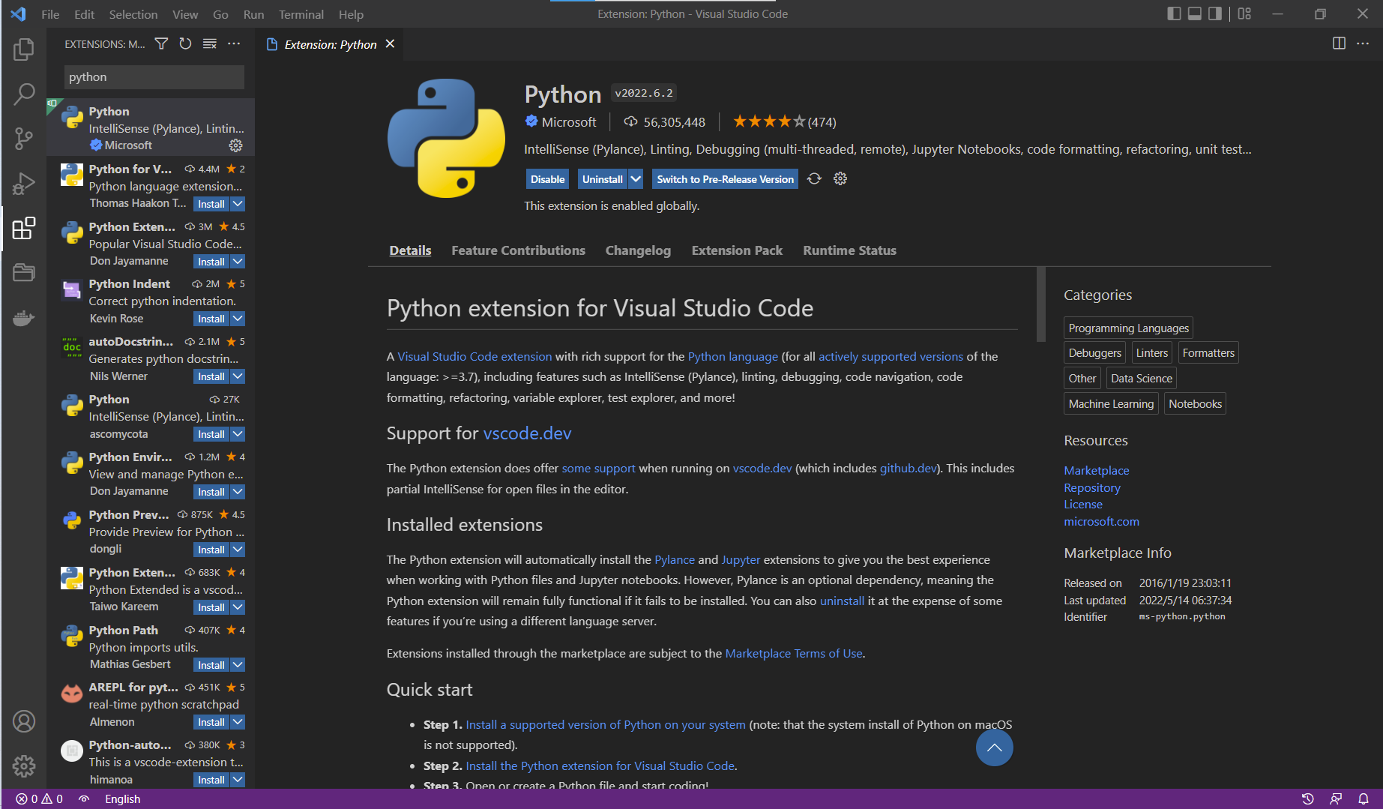Open notifications from the status bar bell
This screenshot has height=809, width=1383.
(x=1364, y=799)
